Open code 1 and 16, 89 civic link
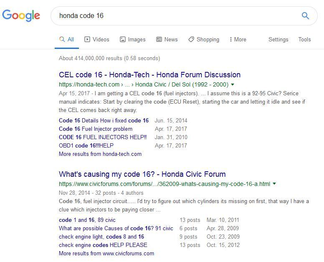The image size is (324, 262). [87, 220]
